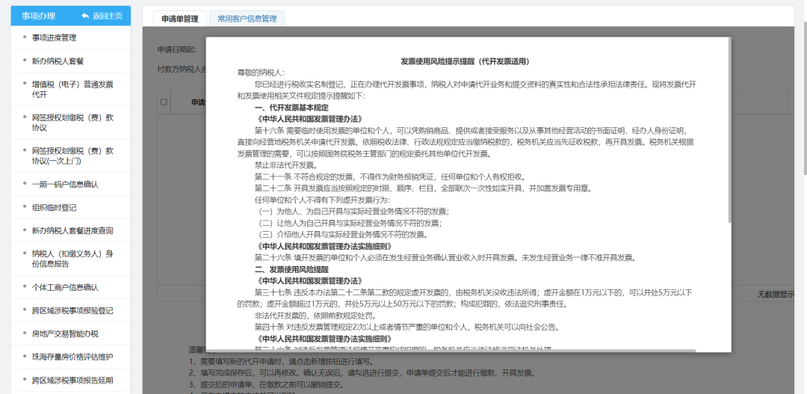The width and height of the screenshot is (807, 394).
Task: Click the heading 一、代开发票基本规定
Action: (291, 108)
